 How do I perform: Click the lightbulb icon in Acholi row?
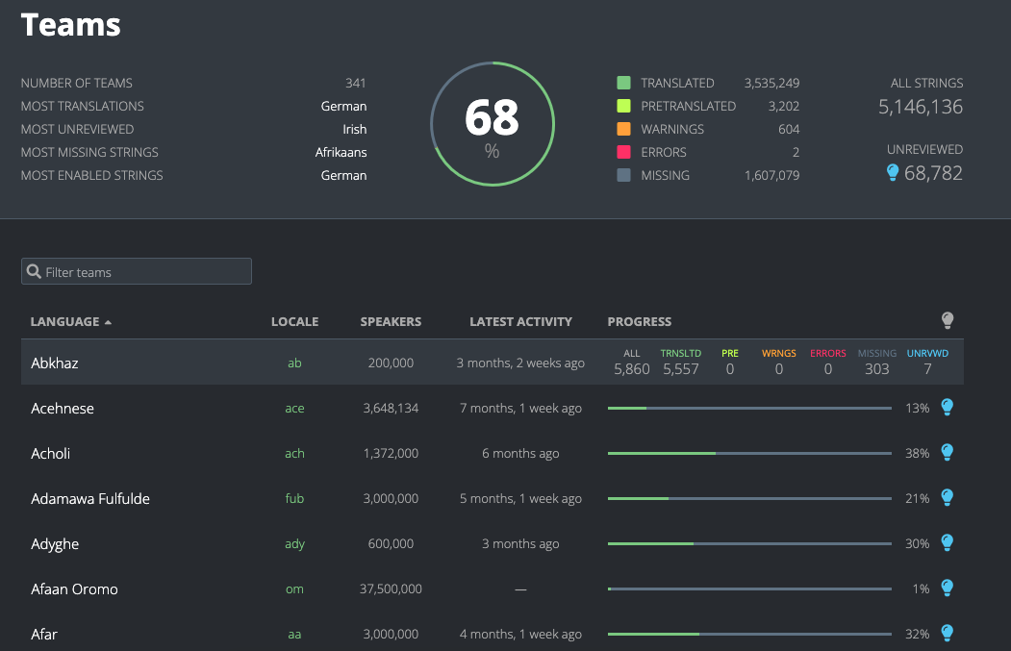947,453
